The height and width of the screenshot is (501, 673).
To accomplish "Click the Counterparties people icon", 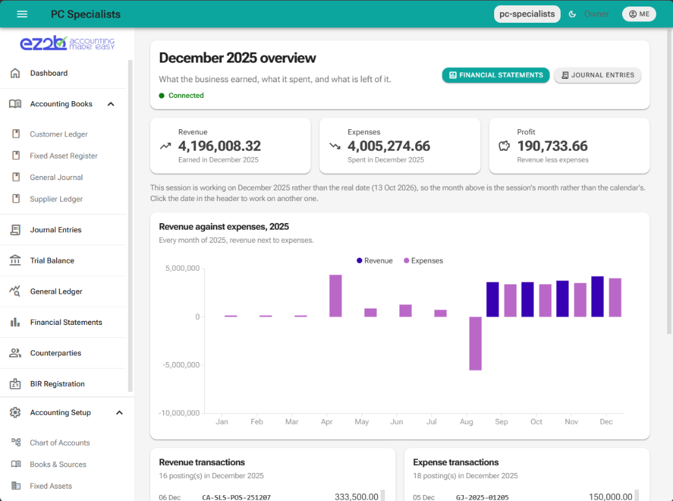I will 15,353.
